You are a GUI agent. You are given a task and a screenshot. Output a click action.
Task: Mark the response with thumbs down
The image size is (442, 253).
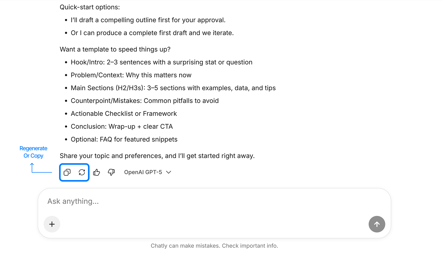tap(111, 172)
